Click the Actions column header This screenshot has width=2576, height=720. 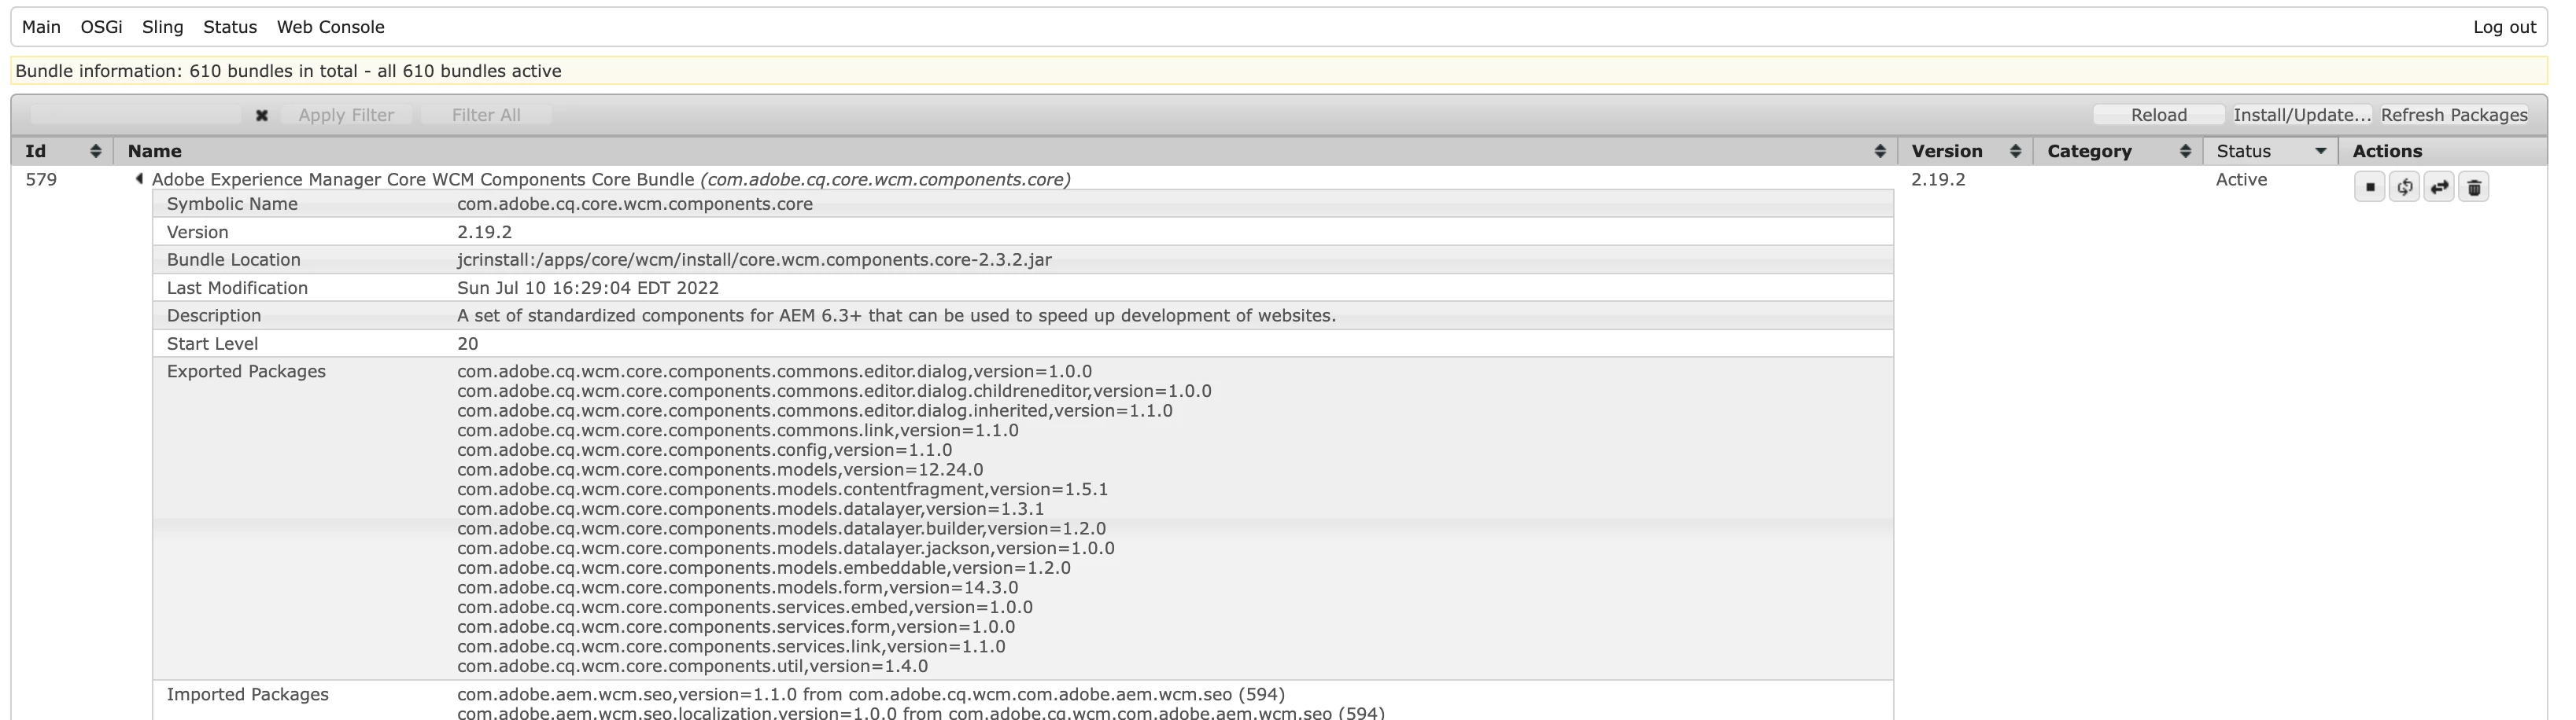(x=2387, y=151)
